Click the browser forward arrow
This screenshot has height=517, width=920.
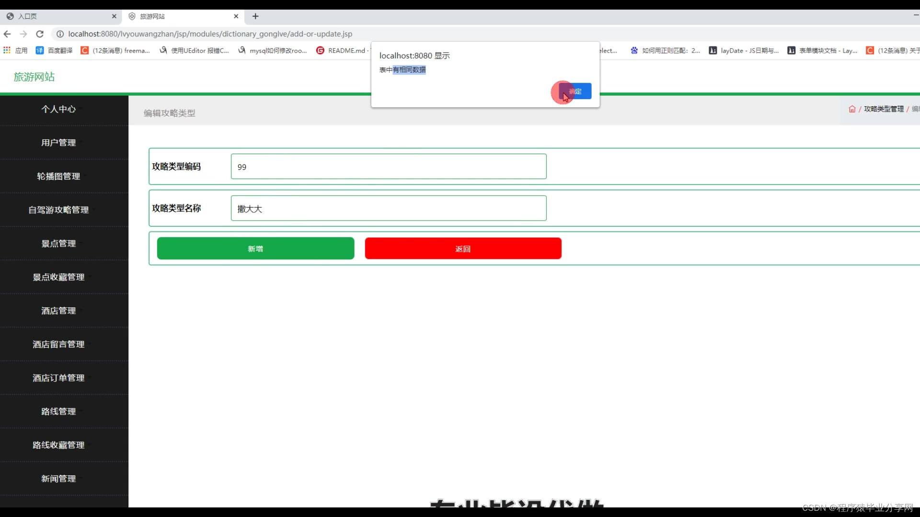click(23, 34)
